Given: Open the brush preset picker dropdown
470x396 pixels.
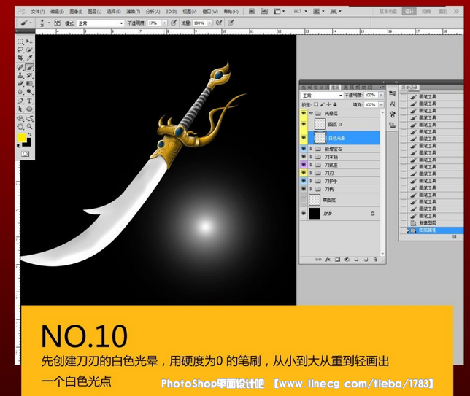Looking at the screenshot, I should coord(49,23).
